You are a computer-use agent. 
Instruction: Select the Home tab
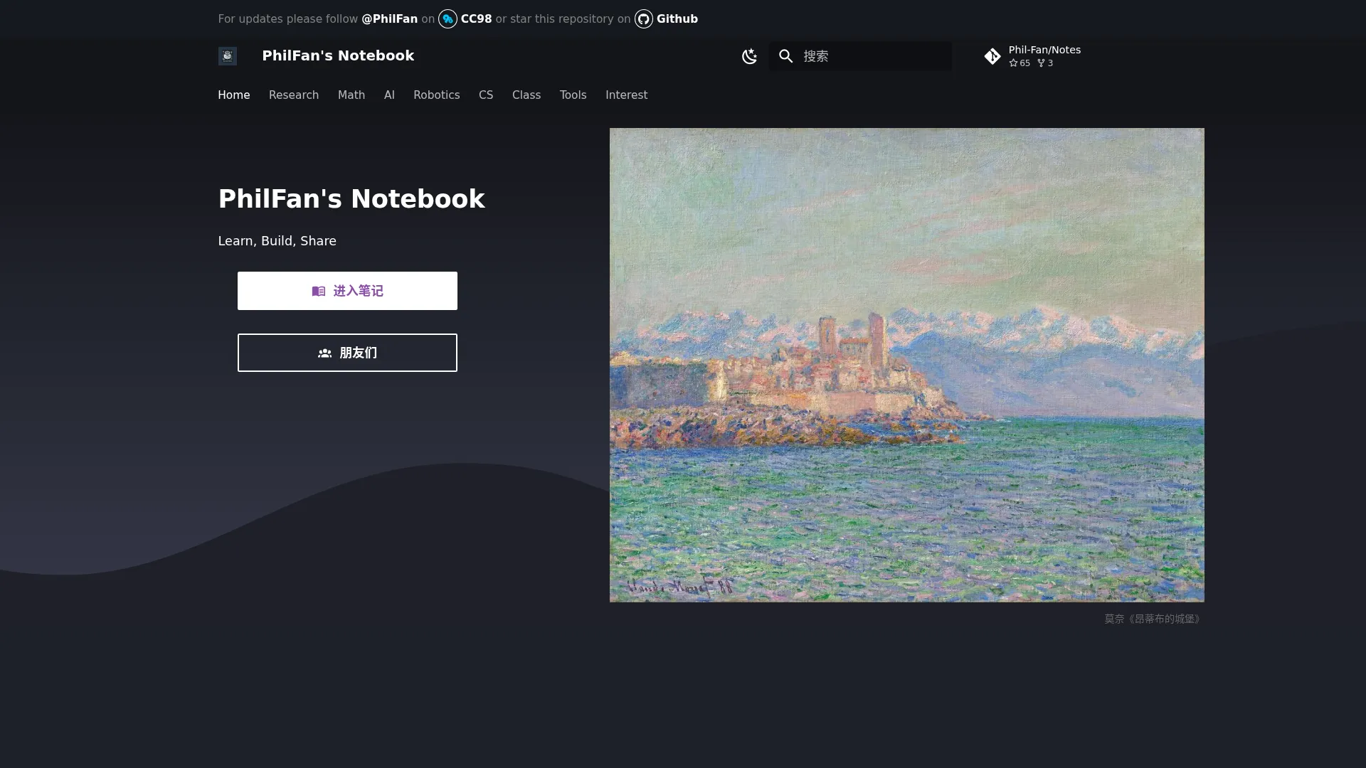coord(234,95)
